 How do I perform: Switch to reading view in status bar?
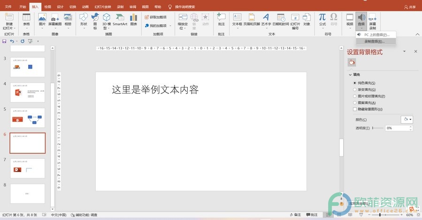tap(350, 215)
